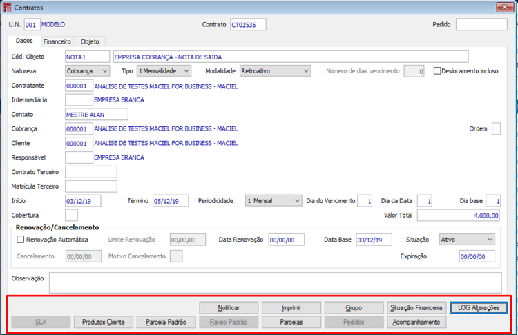Switch to the Objeto tab
518x335 pixels.
pos(90,41)
